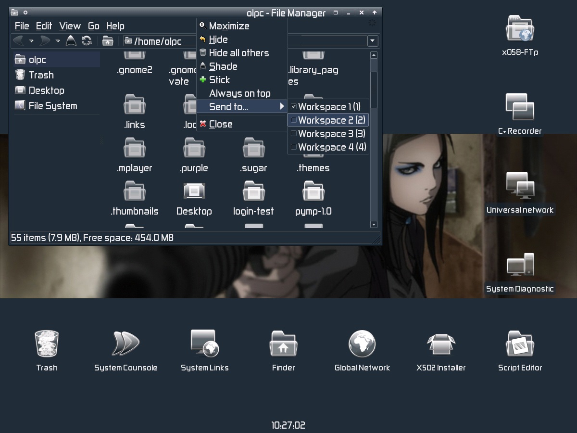
Task: Open the File menu
Action: pyautogui.click(x=22, y=26)
